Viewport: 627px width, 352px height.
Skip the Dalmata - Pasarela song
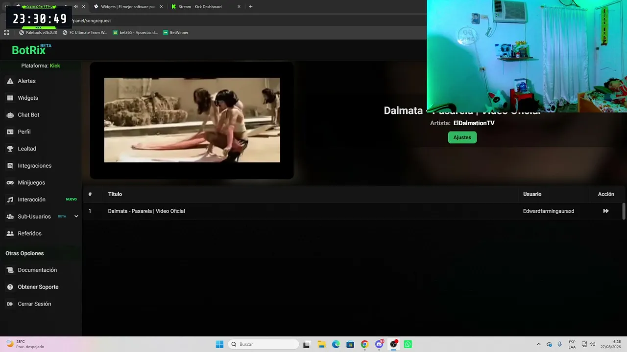(x=606, y=211)
